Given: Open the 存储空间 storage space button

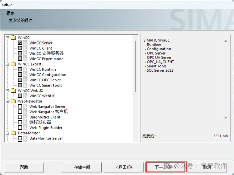Looking at the screenshot, I should point(82,167).
